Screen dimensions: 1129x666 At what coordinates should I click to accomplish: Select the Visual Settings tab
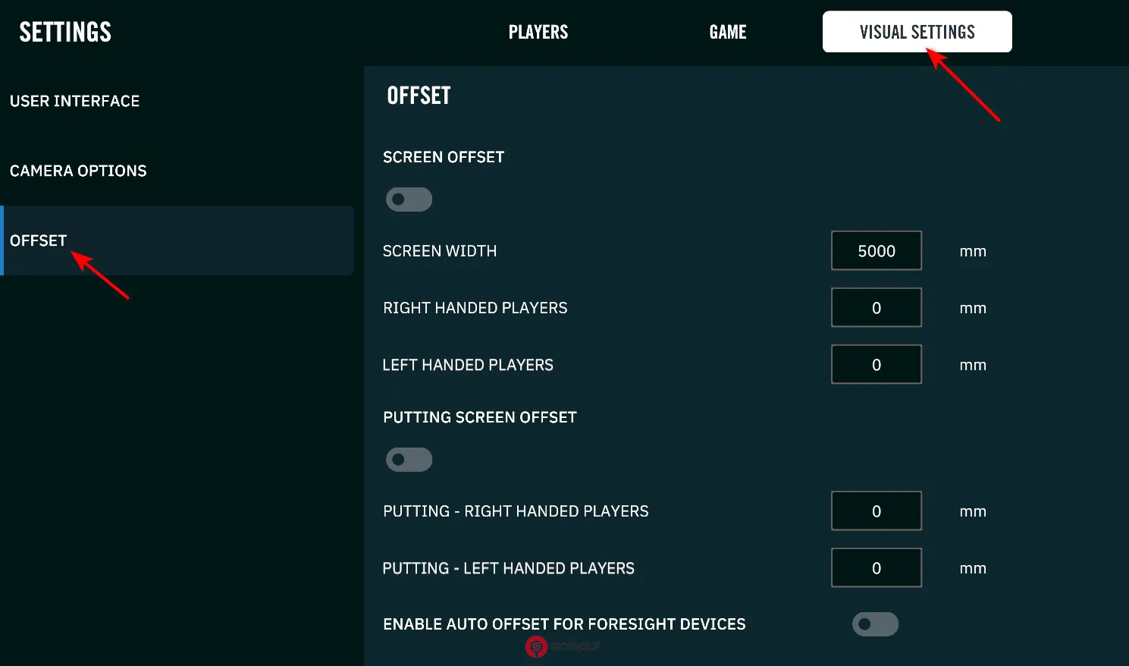917,32
